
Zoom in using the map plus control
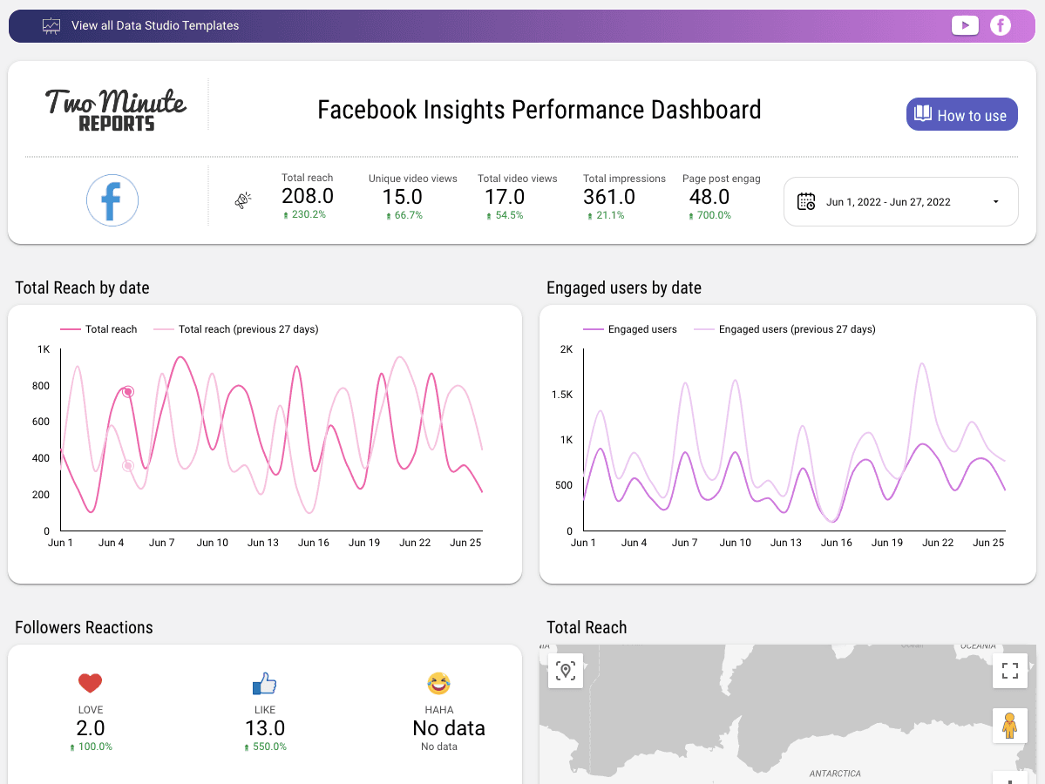pyautogui.click(x=1009, y=778)
